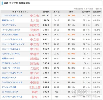The width and height of the screenshot is (103, 100).
Task: Select usage count 3285
Action: [46, 68]
